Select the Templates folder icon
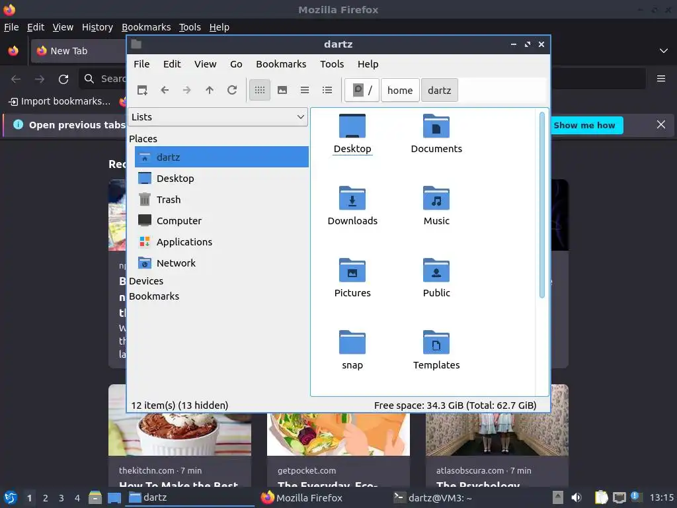This screenshot has width=677, height=508. click(436, 351)
